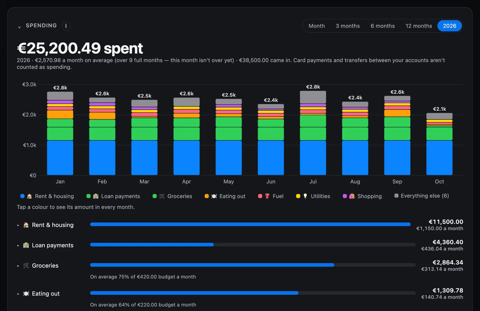The image size is (480, 311).
Task: Click the April bar in the chart
Action: (186, 136)
